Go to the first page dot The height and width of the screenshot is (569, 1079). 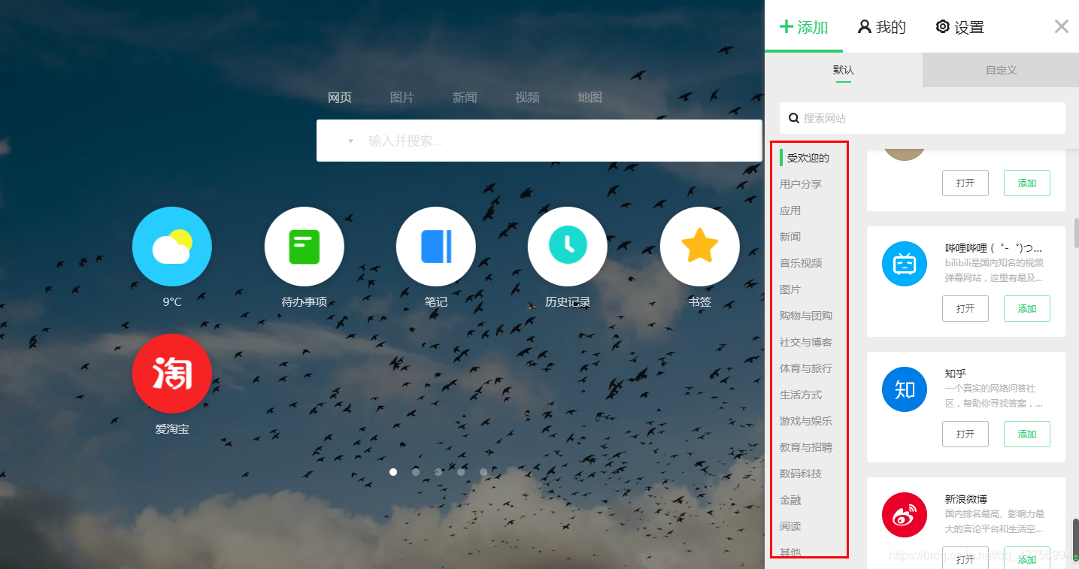[x=393, y=472]
